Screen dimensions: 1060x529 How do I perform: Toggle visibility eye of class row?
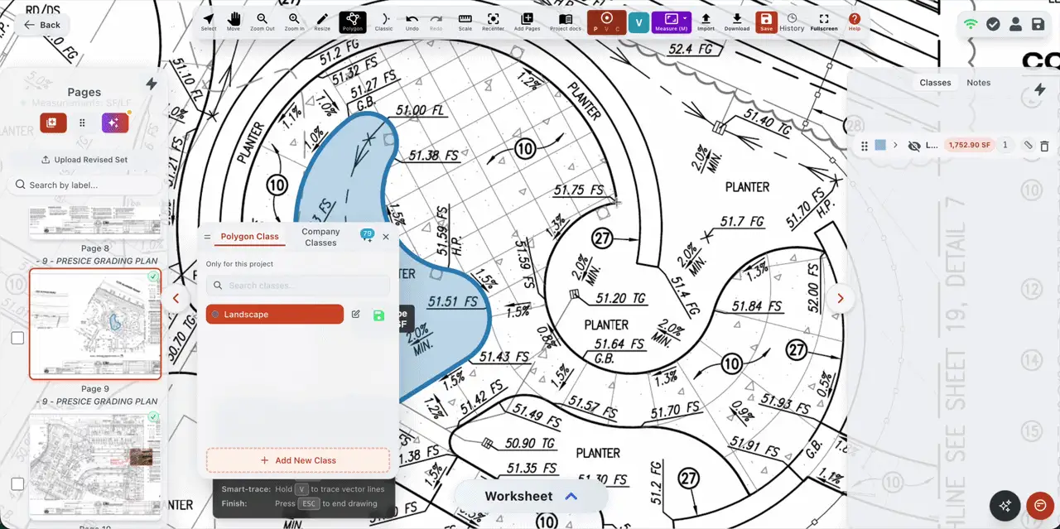[914, 146]
